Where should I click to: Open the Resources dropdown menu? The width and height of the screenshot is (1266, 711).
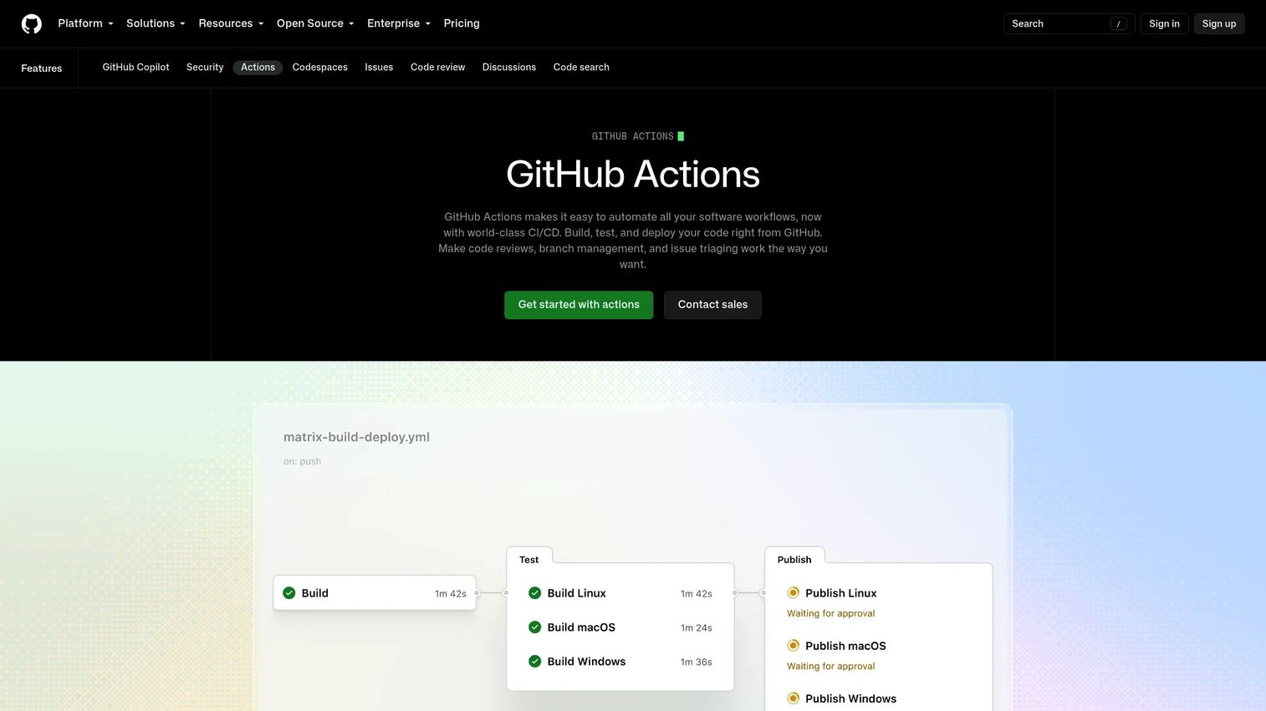tap(231, 23)
